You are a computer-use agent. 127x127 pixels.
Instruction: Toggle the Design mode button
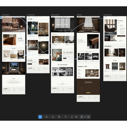pos(85,117)
